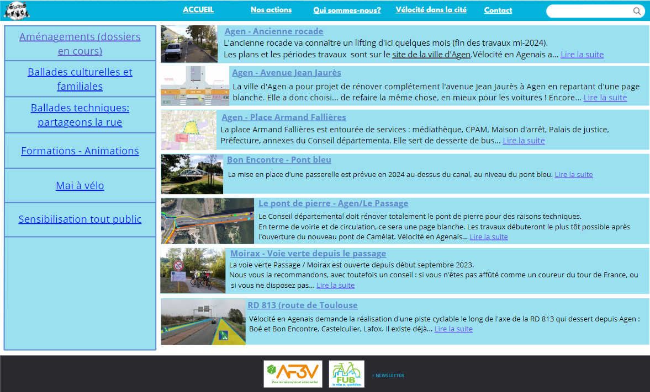The height and width of the screenshot is (392, 650).
Task: Click the + NEWSLETTER link in footer
Action: pos(388,375)
